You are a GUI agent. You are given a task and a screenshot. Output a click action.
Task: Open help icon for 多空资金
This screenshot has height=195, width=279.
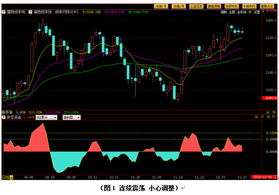3,117
